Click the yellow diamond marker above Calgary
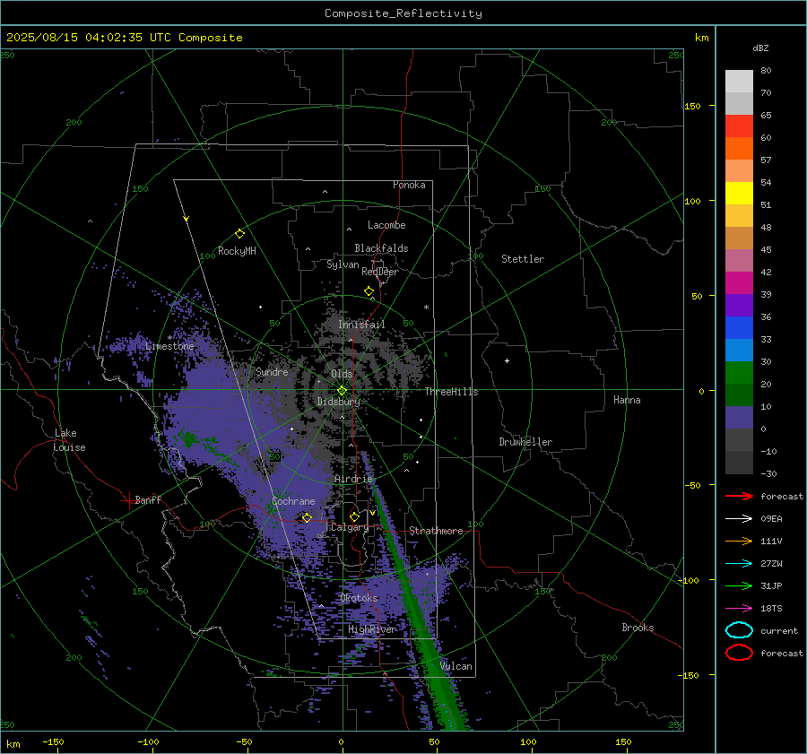 click(354, 516)
